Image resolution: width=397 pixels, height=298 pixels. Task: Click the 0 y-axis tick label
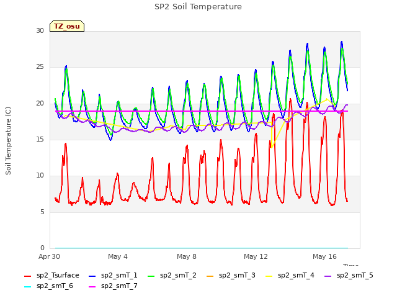click(x=42, y=248)
